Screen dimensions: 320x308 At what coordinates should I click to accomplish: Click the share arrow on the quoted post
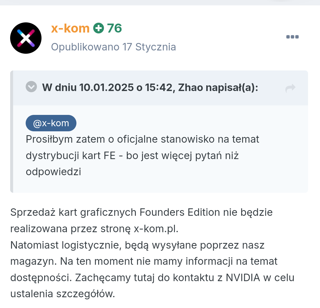point(290,88)
